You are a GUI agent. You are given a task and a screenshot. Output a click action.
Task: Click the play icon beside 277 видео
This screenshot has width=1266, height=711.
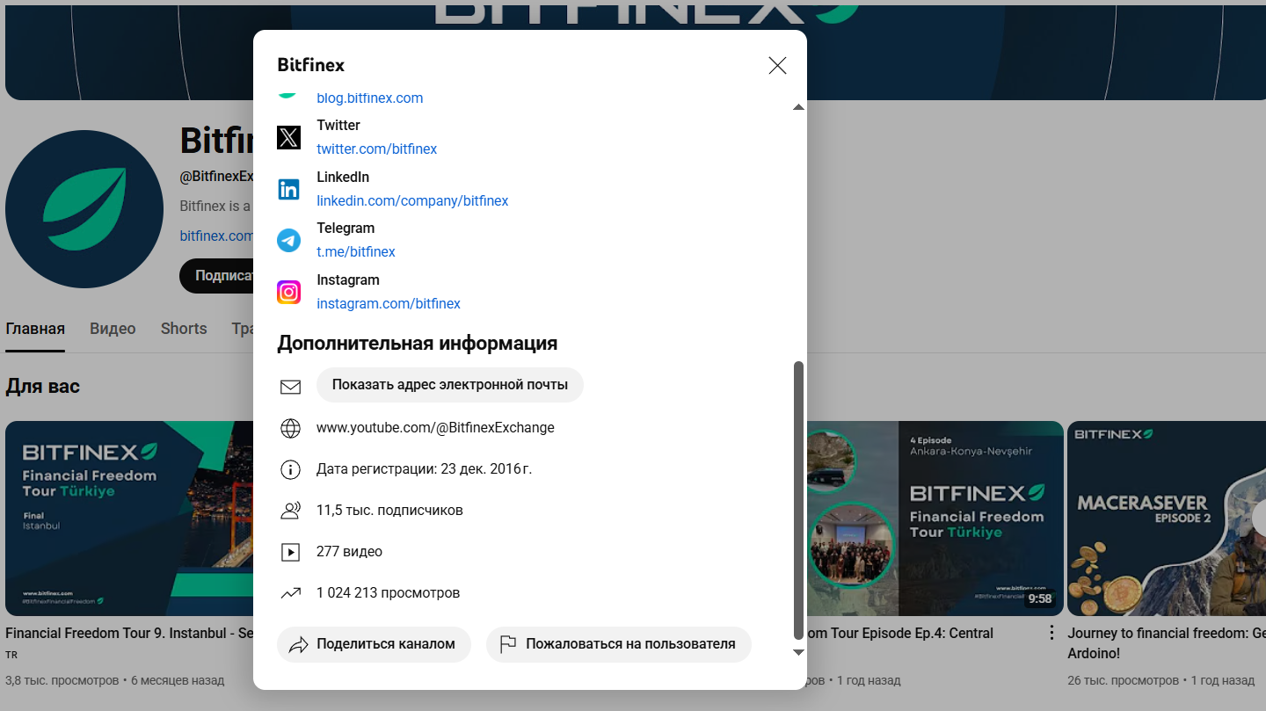pos(290,552)
